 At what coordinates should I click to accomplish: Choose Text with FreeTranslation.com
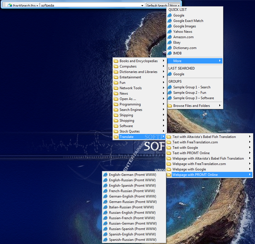click(209, 142)
